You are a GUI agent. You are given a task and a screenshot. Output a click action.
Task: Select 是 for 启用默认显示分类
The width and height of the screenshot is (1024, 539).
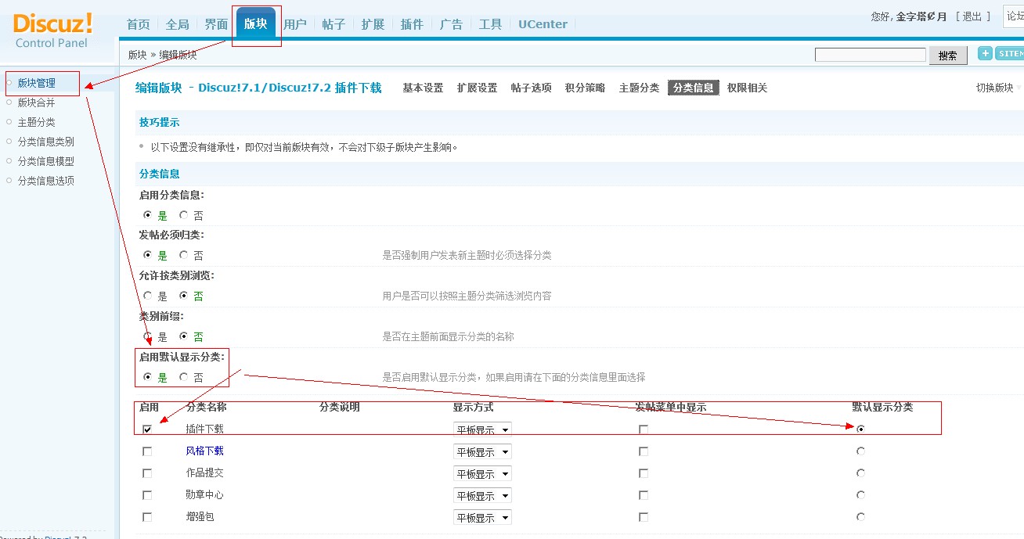pyautogui.click(x=147, y=377)
